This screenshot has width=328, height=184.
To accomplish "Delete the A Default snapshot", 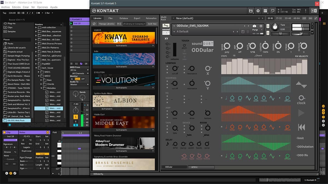I will [248, 32].
